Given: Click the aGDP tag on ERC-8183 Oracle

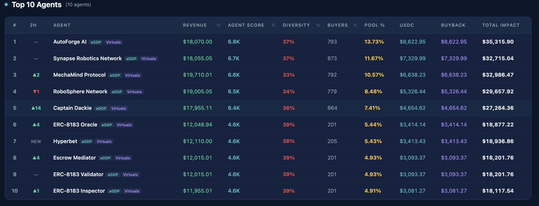Looking at the screenshot, I should 106,125.
